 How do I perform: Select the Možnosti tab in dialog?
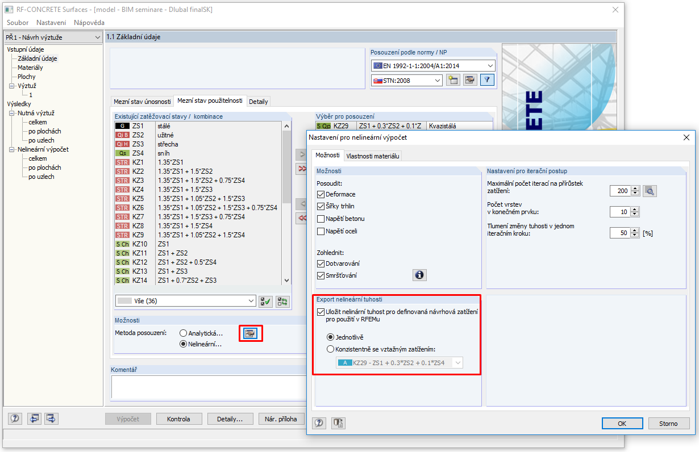point(327,155)
